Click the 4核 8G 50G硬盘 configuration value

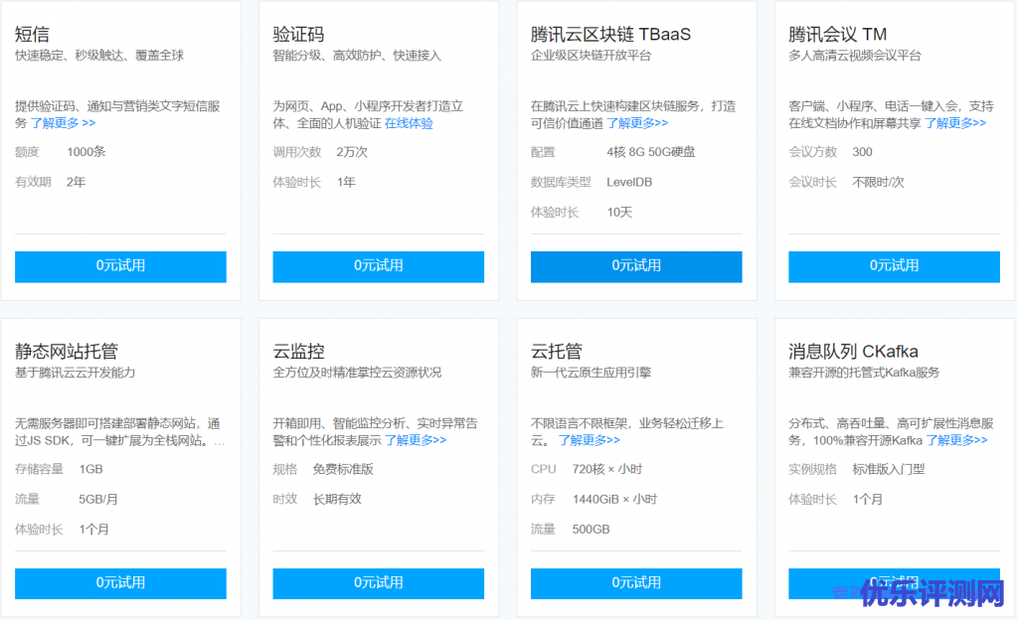[651, 152]
